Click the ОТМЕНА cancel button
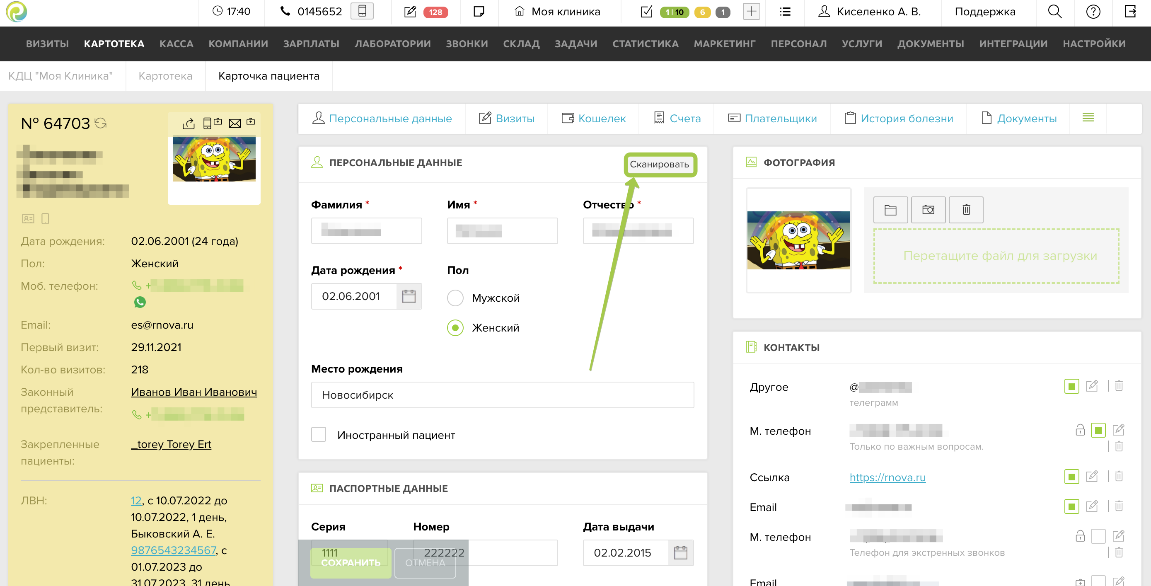The width and height of the screenshot is (1151, 586). click(x=425, y=562)
